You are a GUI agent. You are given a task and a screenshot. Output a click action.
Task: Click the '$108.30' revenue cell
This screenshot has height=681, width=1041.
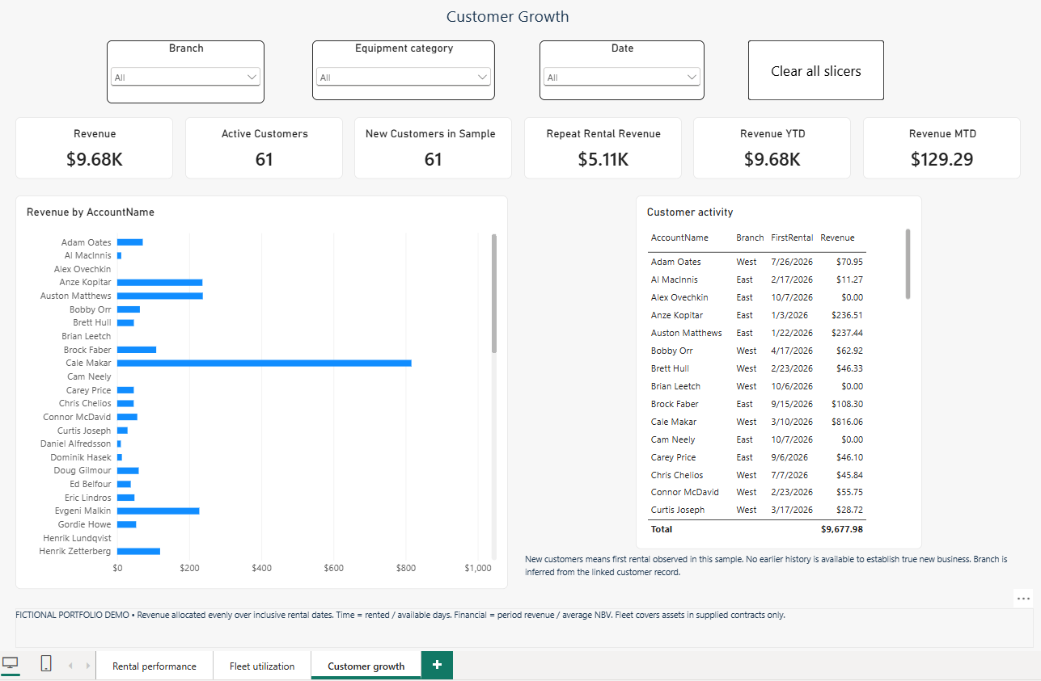coord(847,404)
